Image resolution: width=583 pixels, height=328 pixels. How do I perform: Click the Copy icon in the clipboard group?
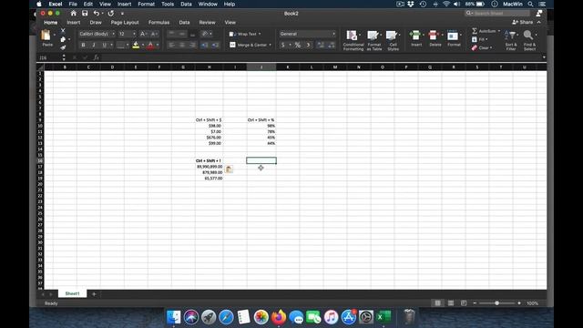point(63,39)
